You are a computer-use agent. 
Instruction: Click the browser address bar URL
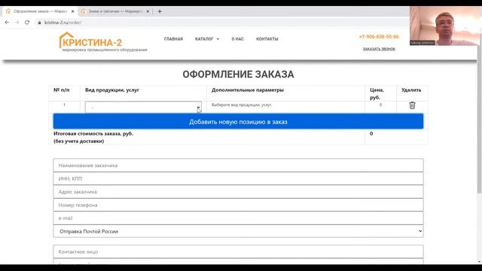point(63,23)
